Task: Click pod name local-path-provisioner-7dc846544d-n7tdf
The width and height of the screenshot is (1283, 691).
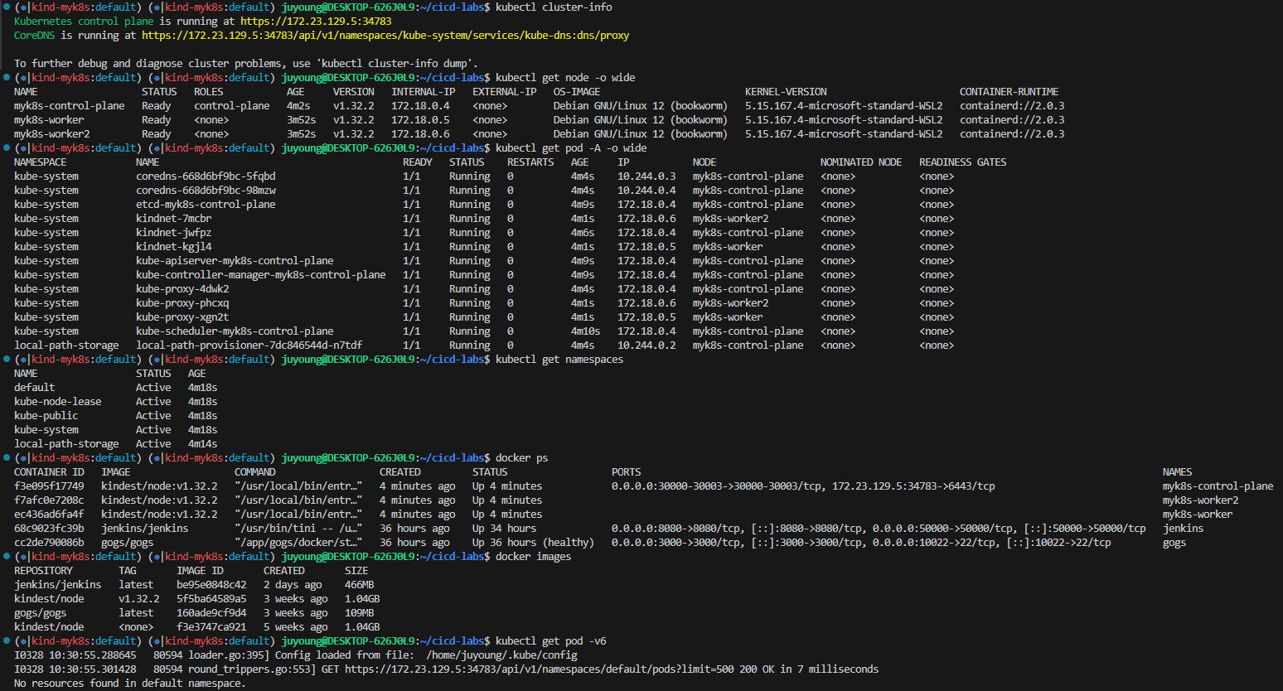Action: [x=249, y=345]
